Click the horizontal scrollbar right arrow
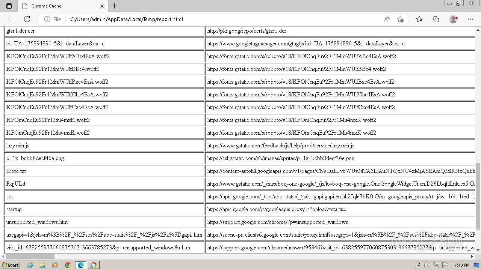This screenshot has height=270, width=481. point(472,256)
